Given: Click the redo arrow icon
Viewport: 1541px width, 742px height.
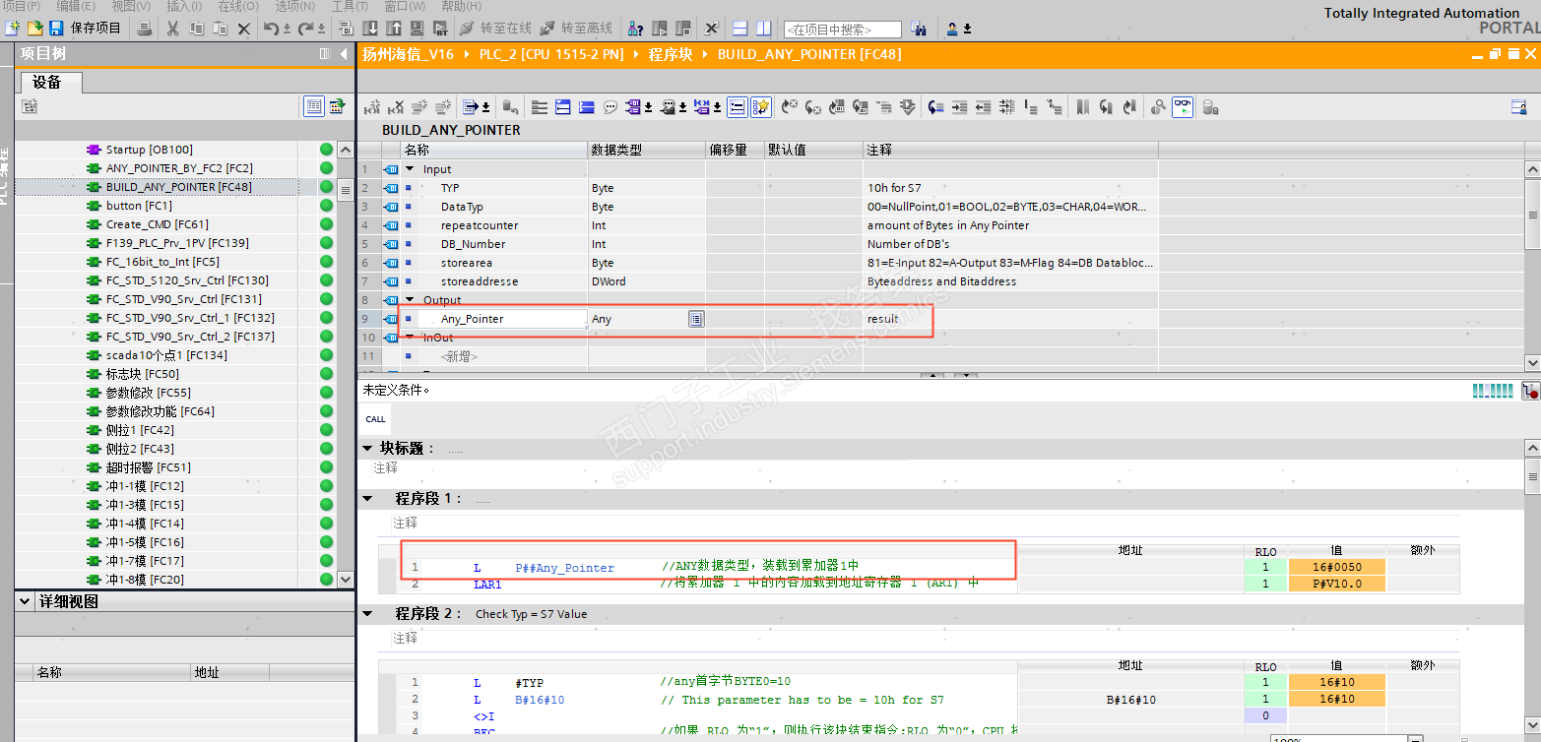Looking at the screenshot, I should coord(307,29).
